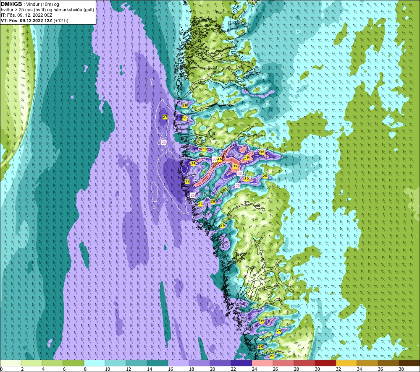Select the brown 36–38 m/s legend swatch

388,363
